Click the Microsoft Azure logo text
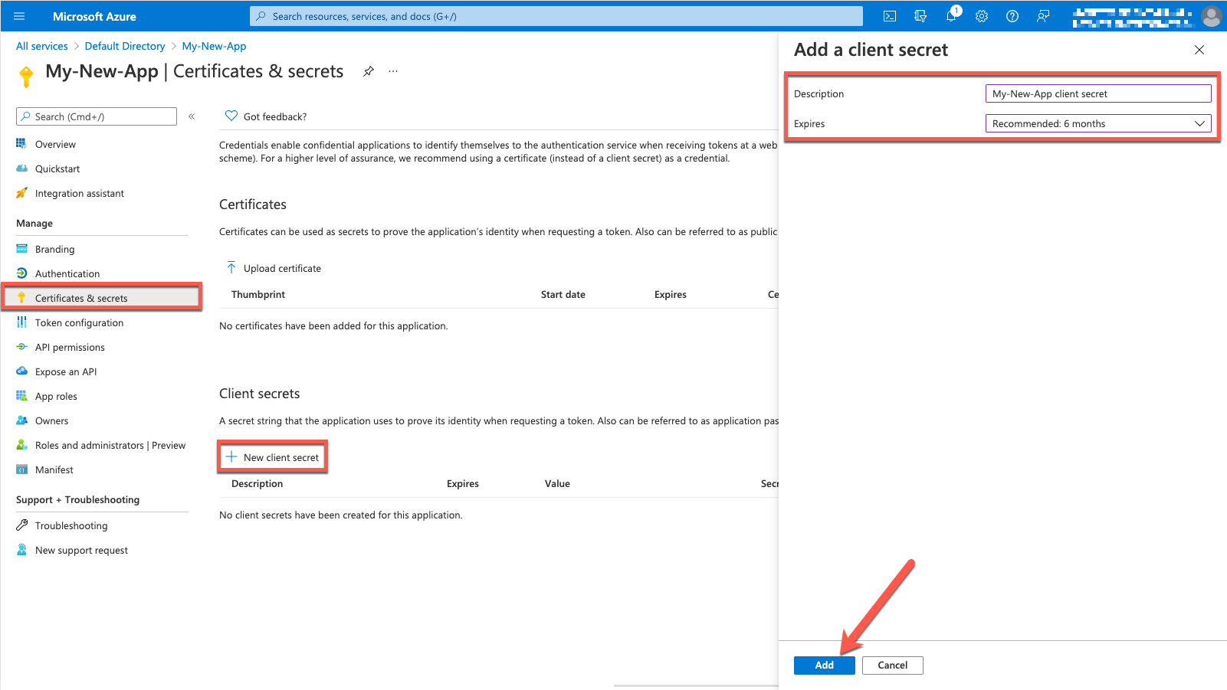 click(94, 16)
